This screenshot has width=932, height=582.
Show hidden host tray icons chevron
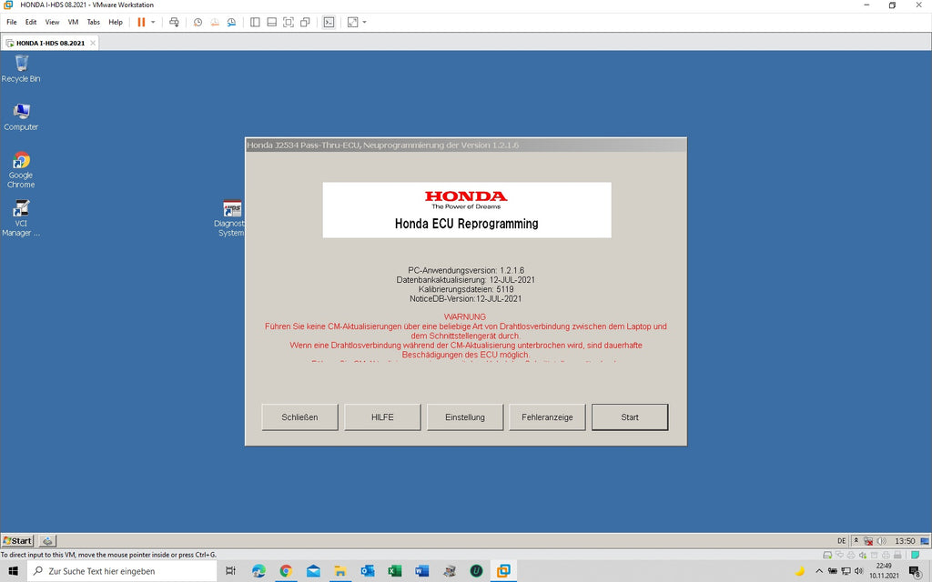point(819,571)
